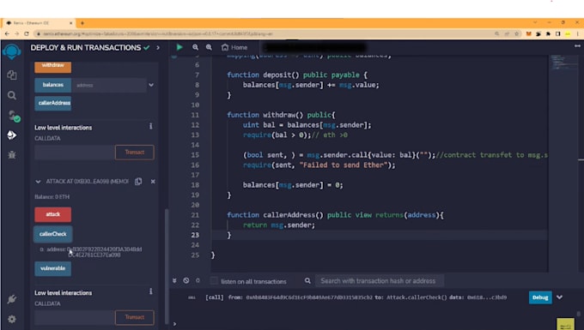
Task: Click the pending transactions count 0 in terminal
Action: pos(198,280)
